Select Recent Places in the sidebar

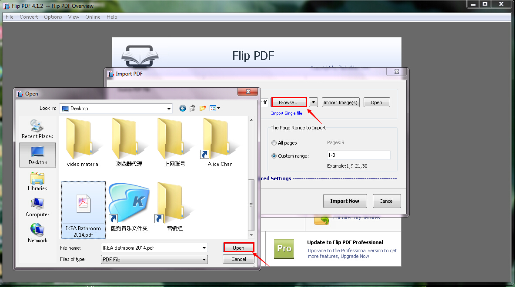(x=37, y=129)
